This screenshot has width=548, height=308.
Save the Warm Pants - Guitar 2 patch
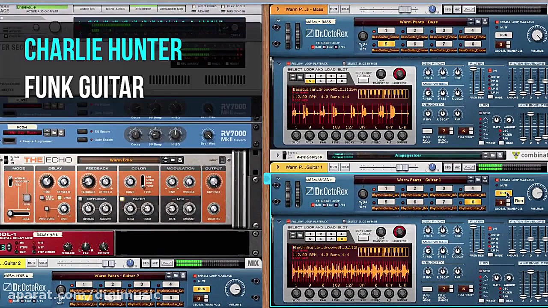click(183, 275)
